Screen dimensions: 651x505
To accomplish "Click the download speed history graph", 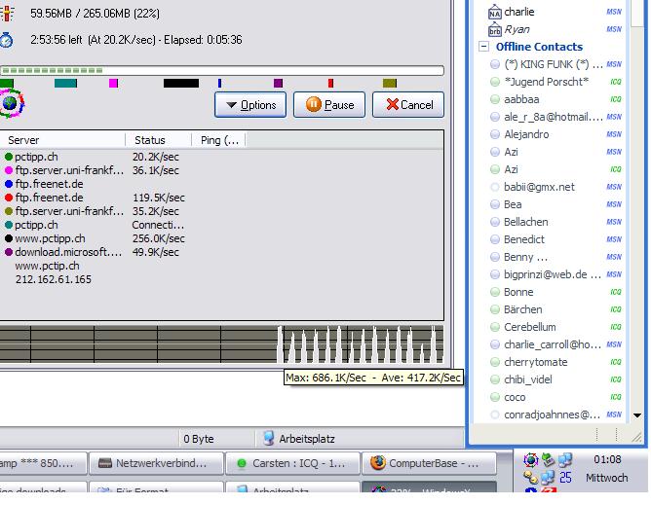I will pos(221,344).
